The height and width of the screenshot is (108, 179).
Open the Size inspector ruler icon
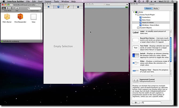(x=68, y=7)
